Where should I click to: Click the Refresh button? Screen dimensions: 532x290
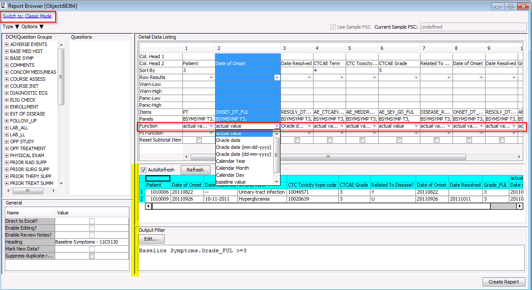195,170
